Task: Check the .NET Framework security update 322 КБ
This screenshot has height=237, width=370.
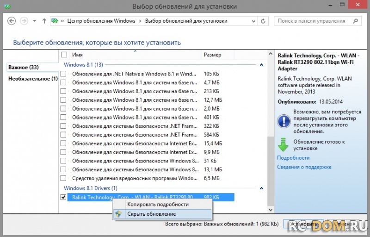Action: 63,126
